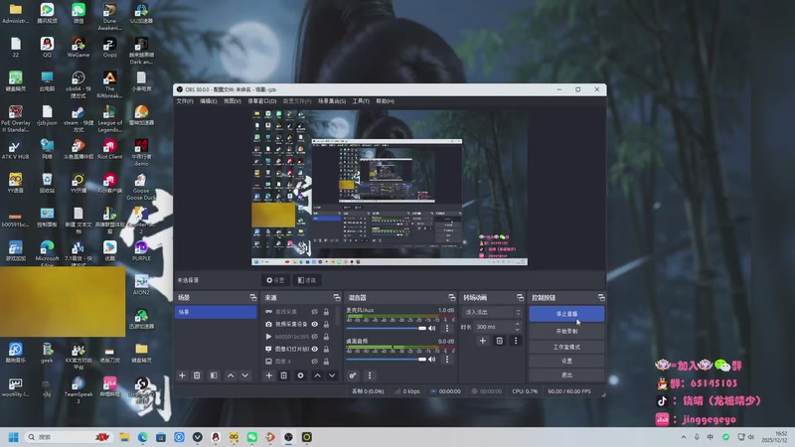Screen dimensions: 795x447
Task: Toggle lock on b00591bc395 source
Action: click(326, 337)
